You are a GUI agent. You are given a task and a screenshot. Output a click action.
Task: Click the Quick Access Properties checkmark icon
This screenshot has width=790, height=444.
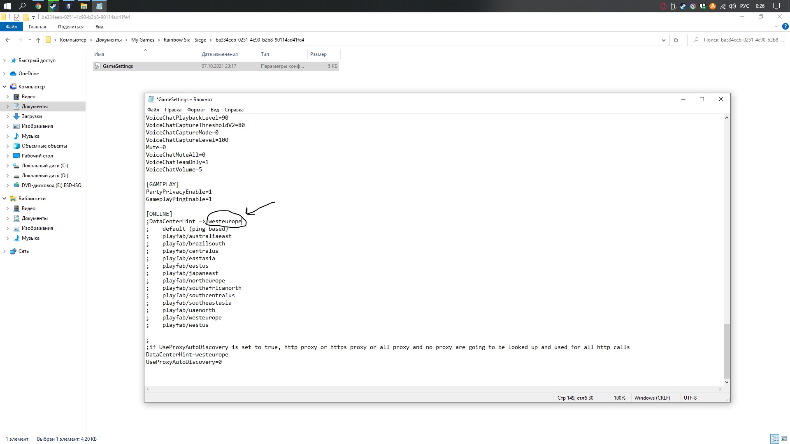17,17
